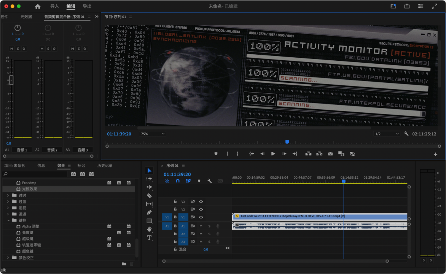
Task: Go to Out point
Action: point(295,154)
